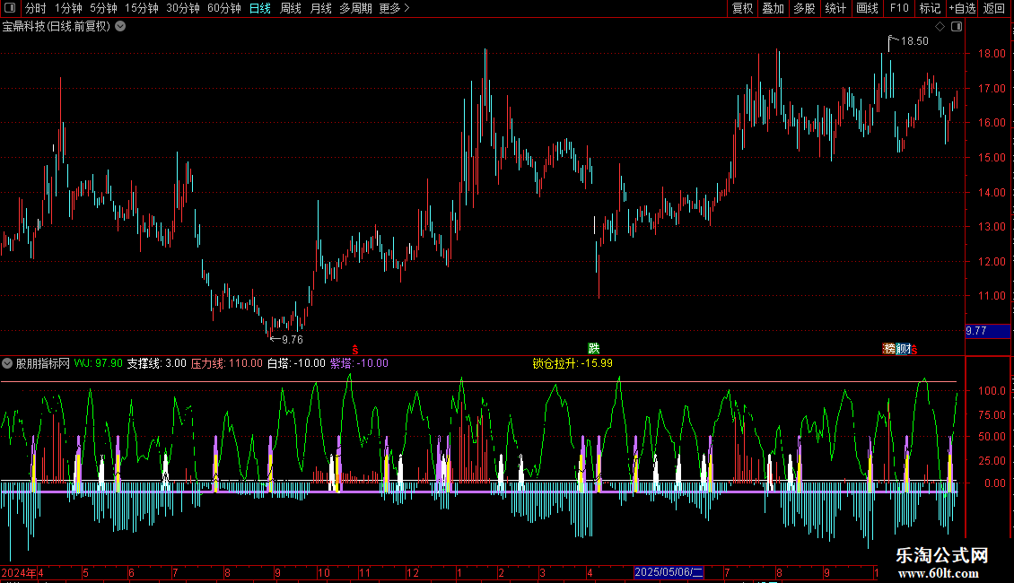Click the 锁仓拉升: -15.99 indicator value
Screen dimensions: 1014x583
[x=573, y=363]
